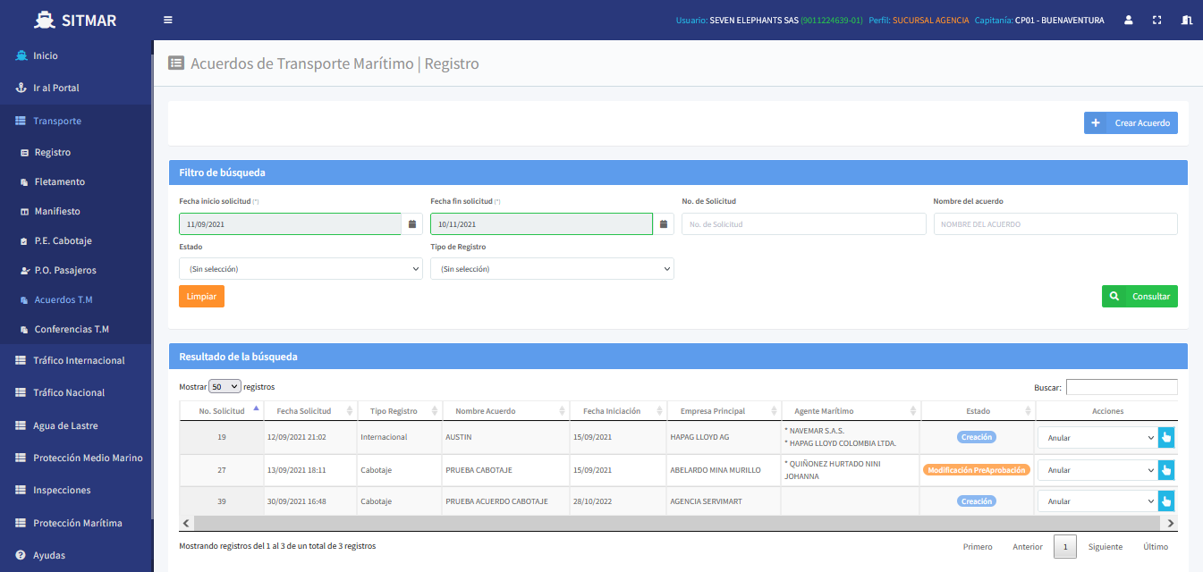Screen dimensions: 1203x572
Task: Open Fletamento in the sidebar
Action: click(x=59, y=182)
